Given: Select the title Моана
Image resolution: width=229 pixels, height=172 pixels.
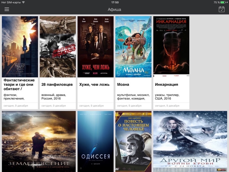Looking at the screenshot, I should coord(123,85).
